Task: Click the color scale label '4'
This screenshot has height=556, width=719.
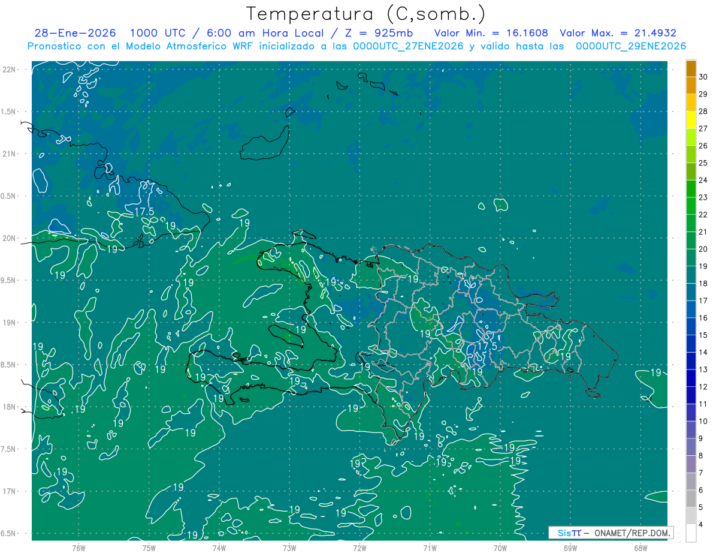Action: [702, 525]
